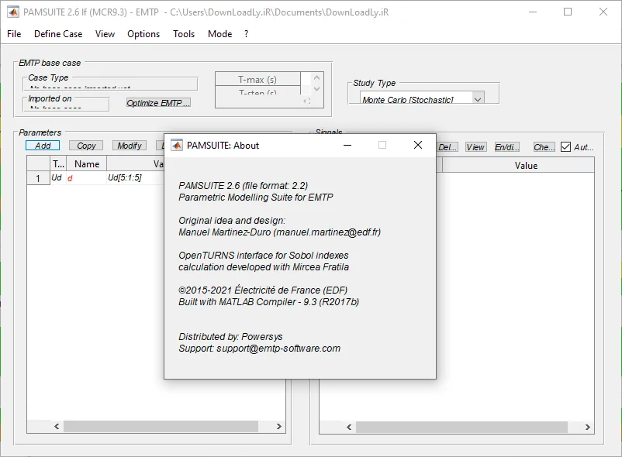Click the T-max spinner down arrow
This screenshot has width=622, height=457.
(x=316, y=89)
